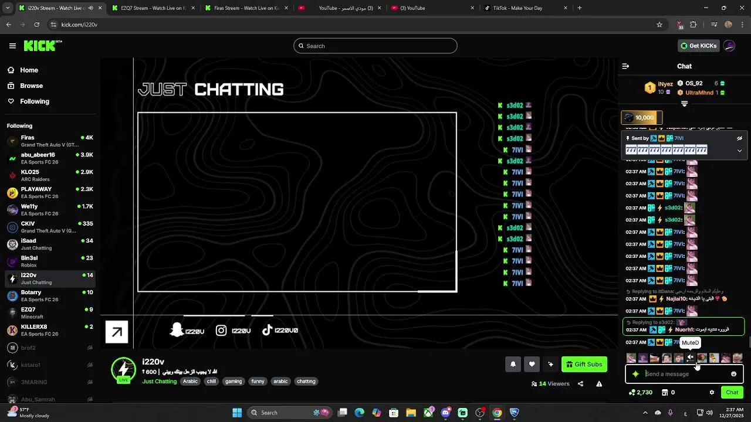Hide the pinned chat message
The image size is (751, 422).
point(739,138)
